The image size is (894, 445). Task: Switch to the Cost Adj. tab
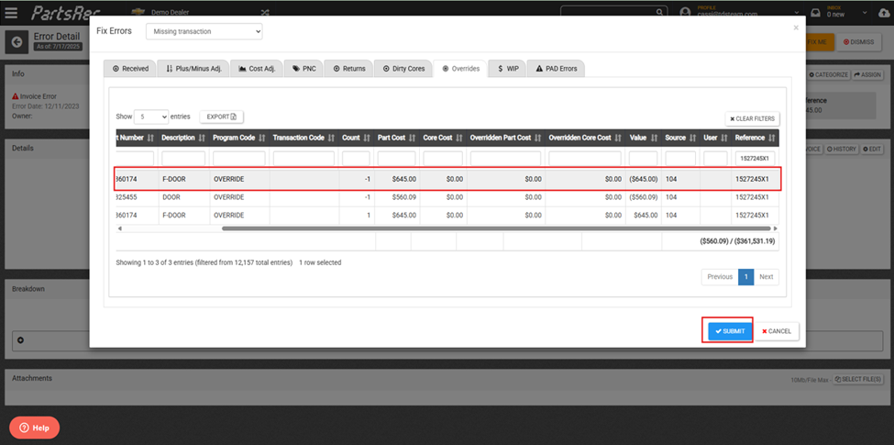(257, 69)
